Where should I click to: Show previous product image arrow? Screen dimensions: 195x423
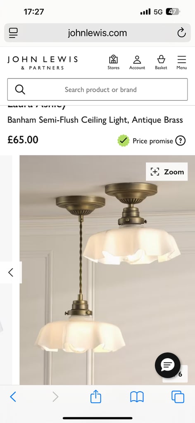(11, 273)
